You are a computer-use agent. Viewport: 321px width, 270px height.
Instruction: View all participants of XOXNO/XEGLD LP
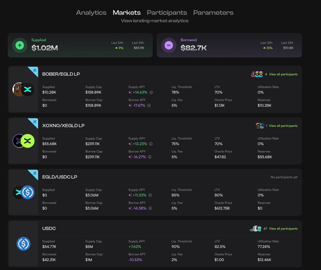283,126
